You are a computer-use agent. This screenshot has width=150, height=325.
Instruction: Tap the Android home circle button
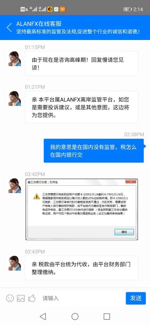click(x=75, y=316)
